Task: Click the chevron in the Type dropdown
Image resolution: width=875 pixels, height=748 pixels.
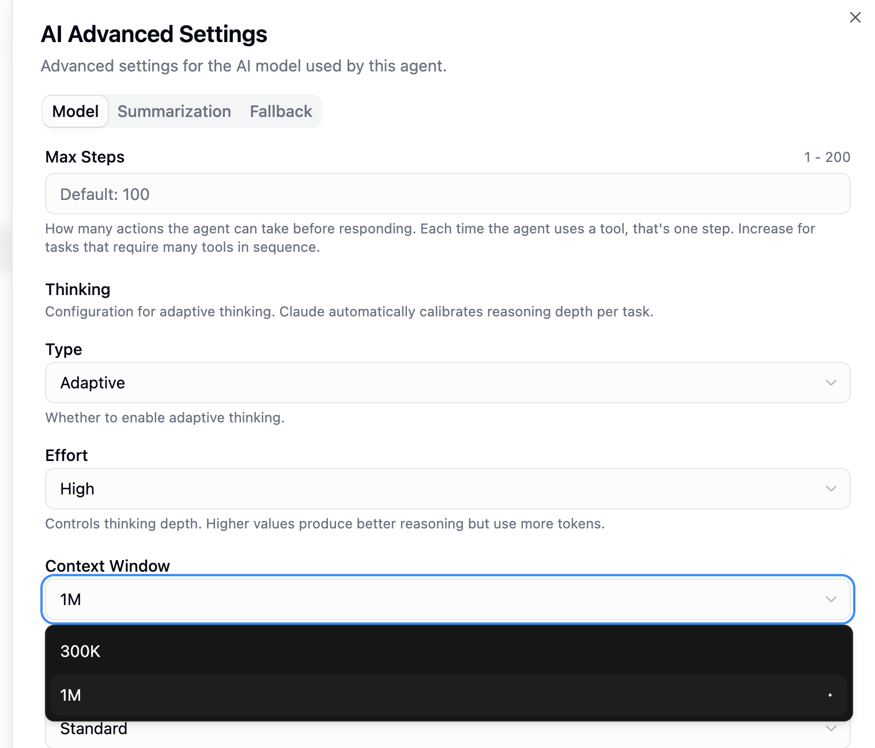Action: click(x=831, y=383)
